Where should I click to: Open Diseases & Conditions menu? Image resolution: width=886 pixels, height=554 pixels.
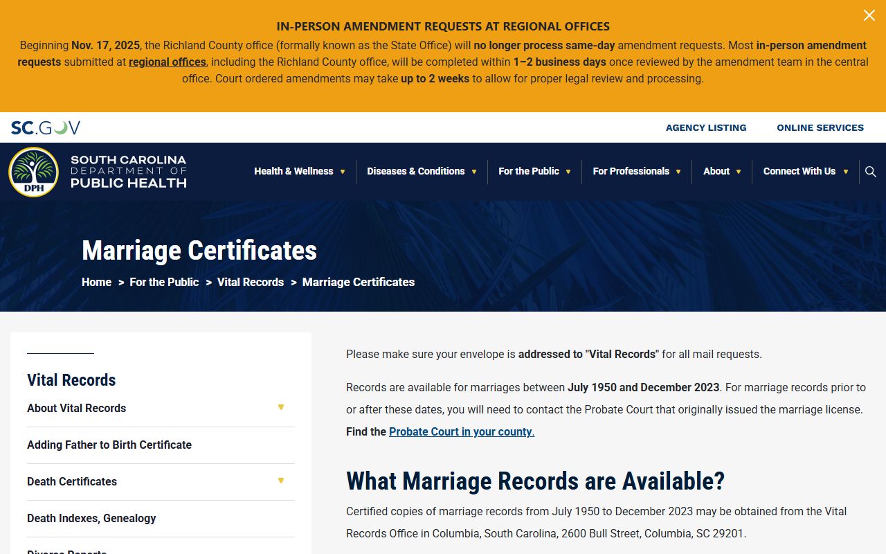416,171
